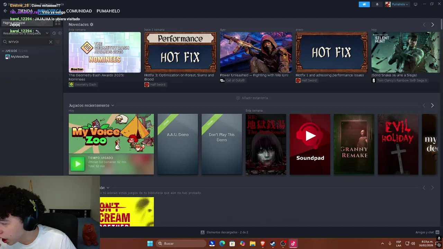Expand Jugados recientemente shelf dropdown
Screen dimensions: 443x249
click(x=112, y=105)
